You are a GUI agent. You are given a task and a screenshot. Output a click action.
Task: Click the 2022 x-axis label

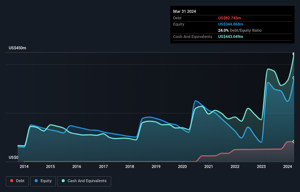(x=235, y=167)
